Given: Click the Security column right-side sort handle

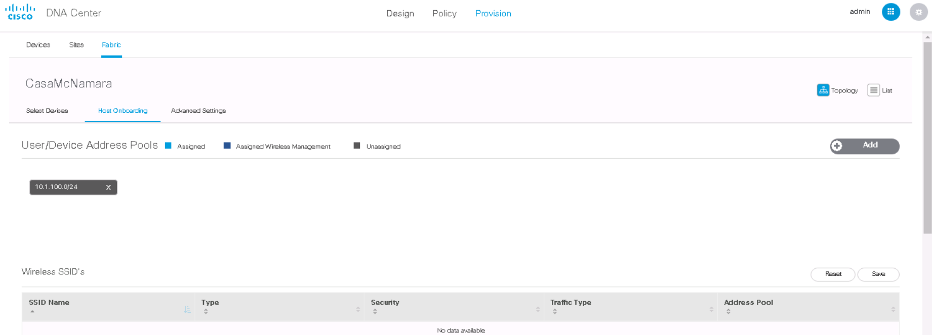Looking at the screenshot, I should pyautogui.click(x=538, y=309).
